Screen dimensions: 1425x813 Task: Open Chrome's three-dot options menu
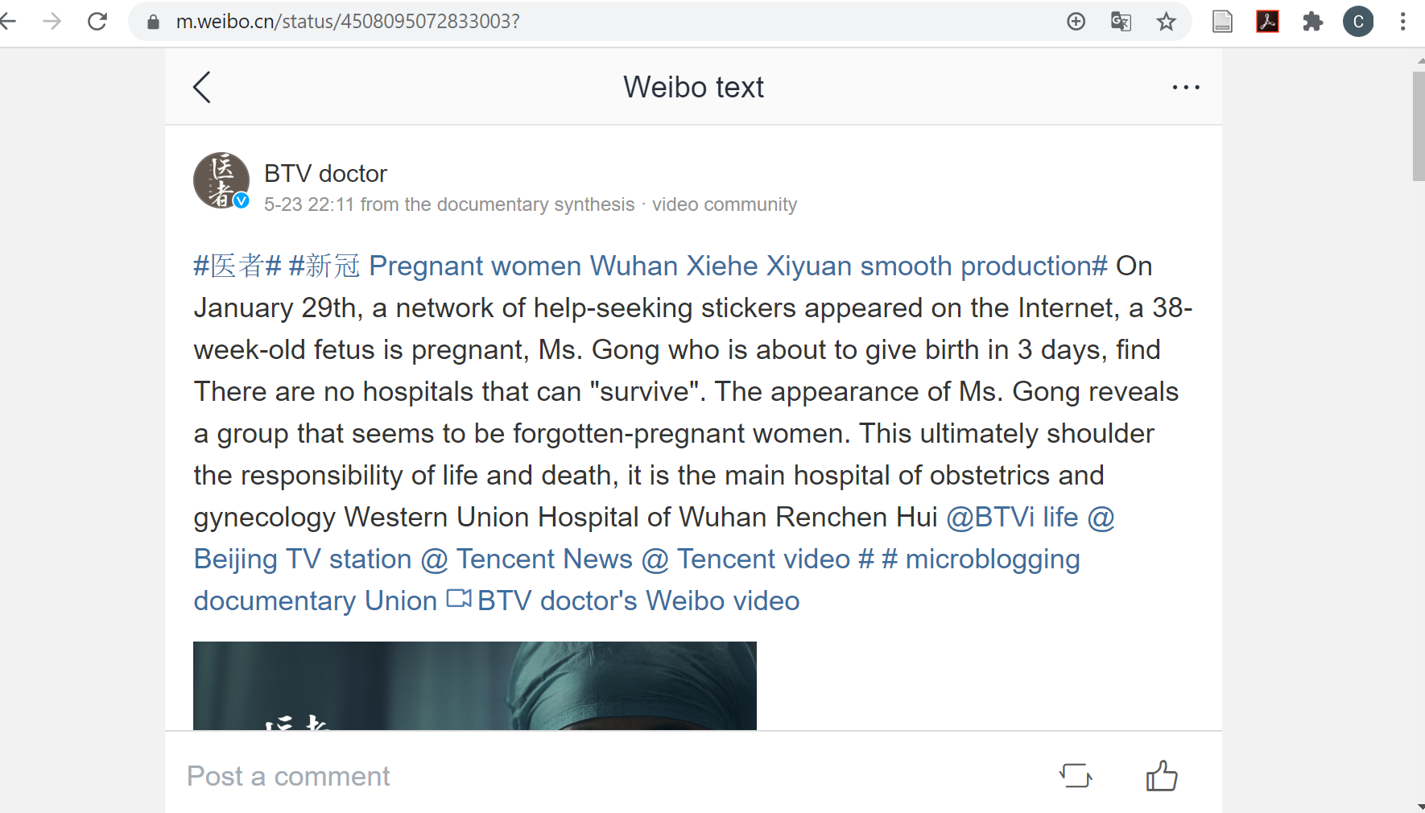(1402, 21)
